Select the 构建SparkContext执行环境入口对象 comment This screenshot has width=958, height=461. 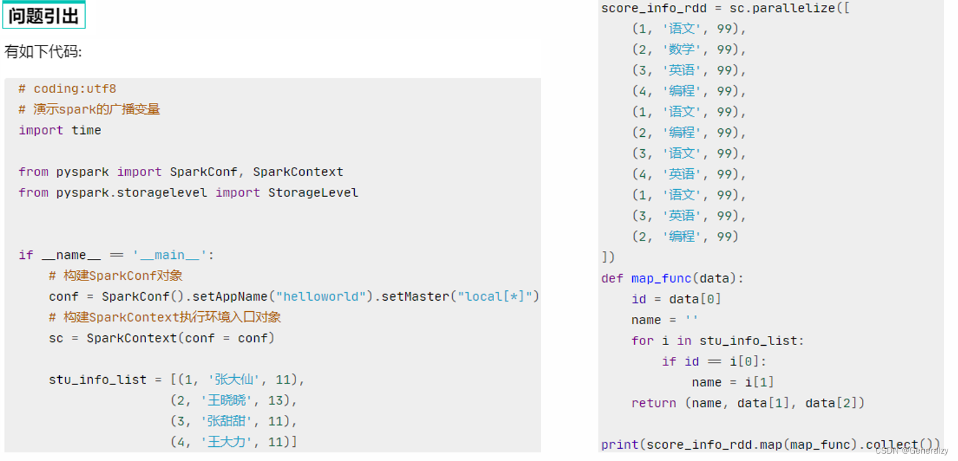click(x=165, y=317)
